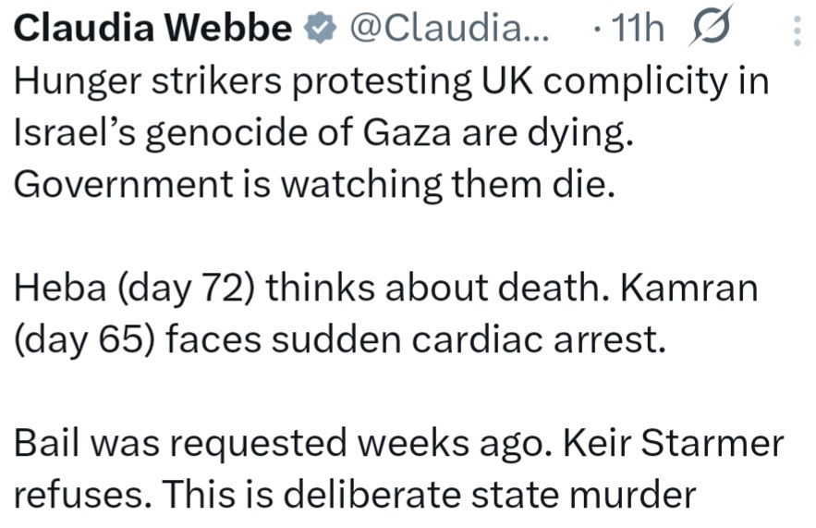Click the first line starting "Hunger strikers"
This screenshot has width=816, height=528.
[393, 83]
